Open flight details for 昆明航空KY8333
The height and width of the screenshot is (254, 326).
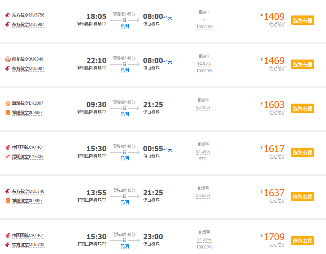(x=28, y=157)
